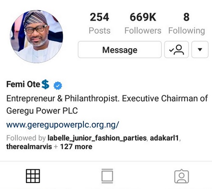Click the dollar sign emoji in name
This screenshot has width=212, height=189.
tap(45, 84)
